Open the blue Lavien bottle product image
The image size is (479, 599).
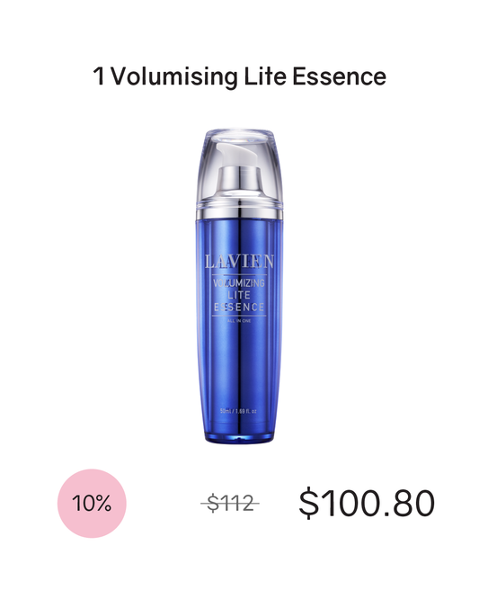[239, 286]
